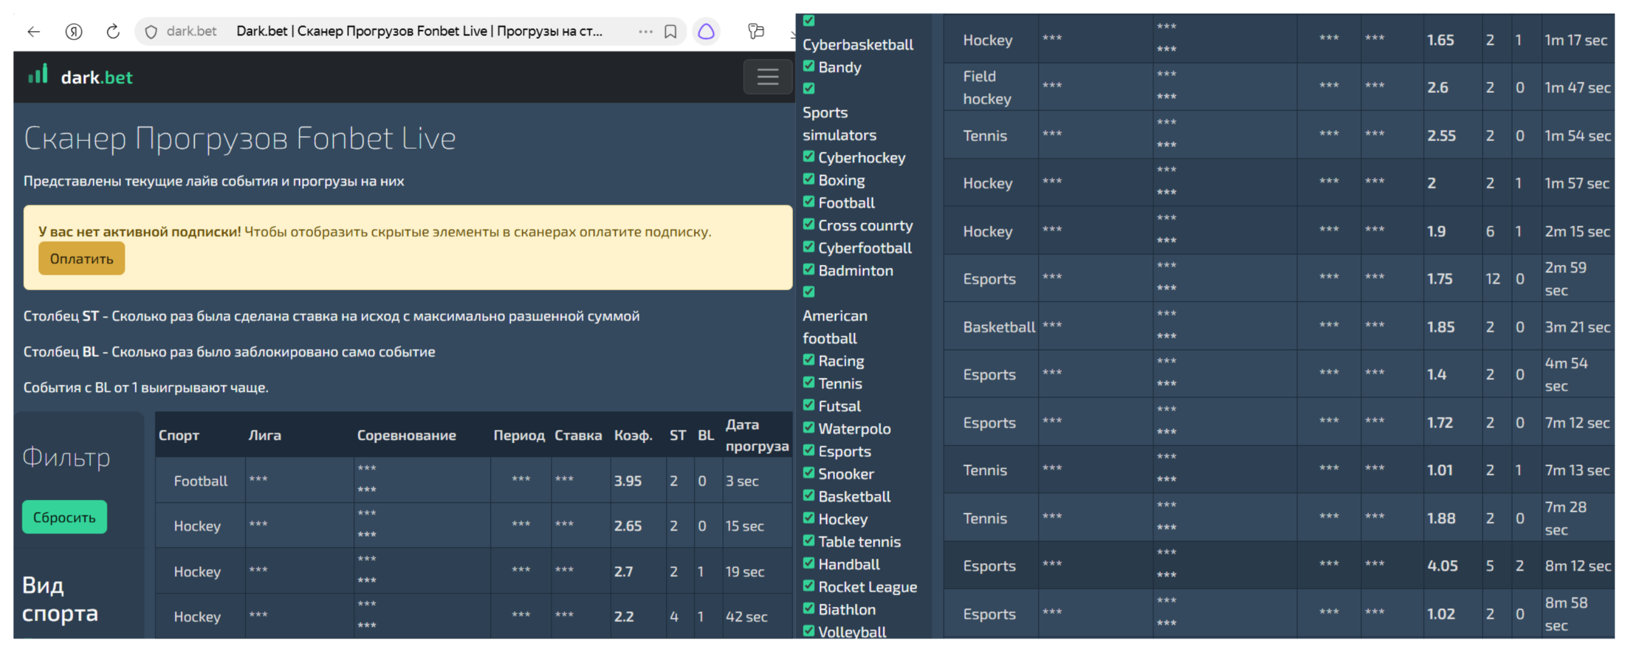Viewport: 1628px width, 652px height.
Task: Select the Football row with coefficient 3.95
Action: click(x=474, y=480)
